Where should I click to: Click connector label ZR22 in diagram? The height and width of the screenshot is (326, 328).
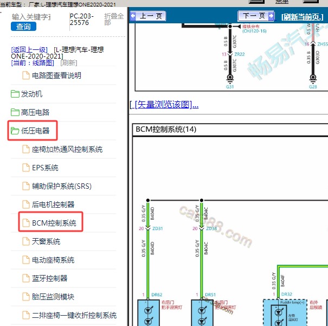pos(239,54)
